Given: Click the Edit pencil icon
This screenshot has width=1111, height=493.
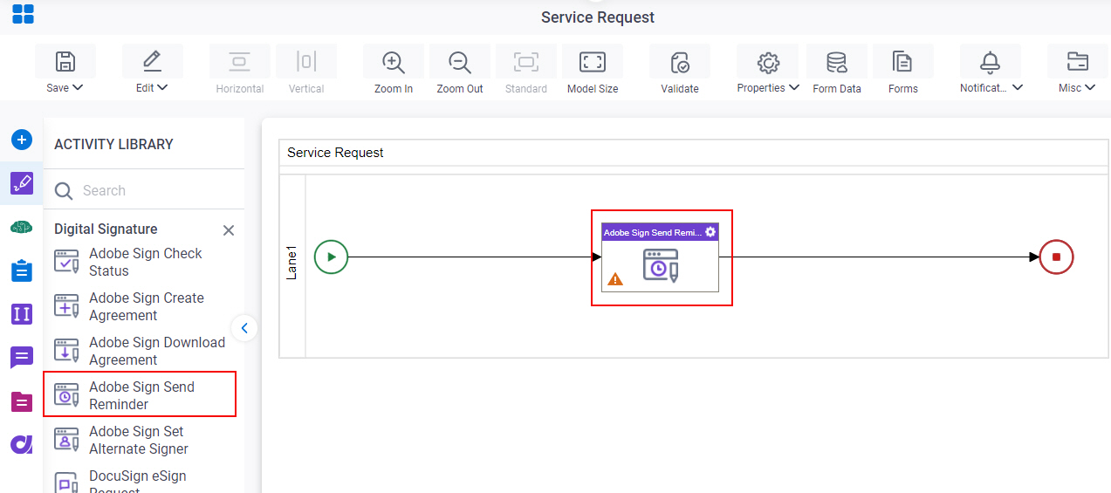Looking at the screenshot, I should (x=152, y=61).
